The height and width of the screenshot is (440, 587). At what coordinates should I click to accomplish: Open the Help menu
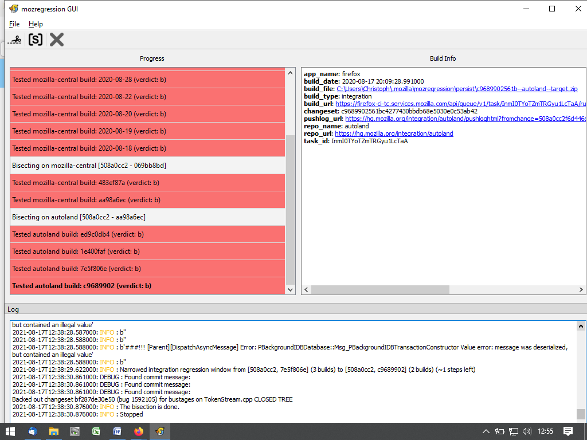coord(36,24)
